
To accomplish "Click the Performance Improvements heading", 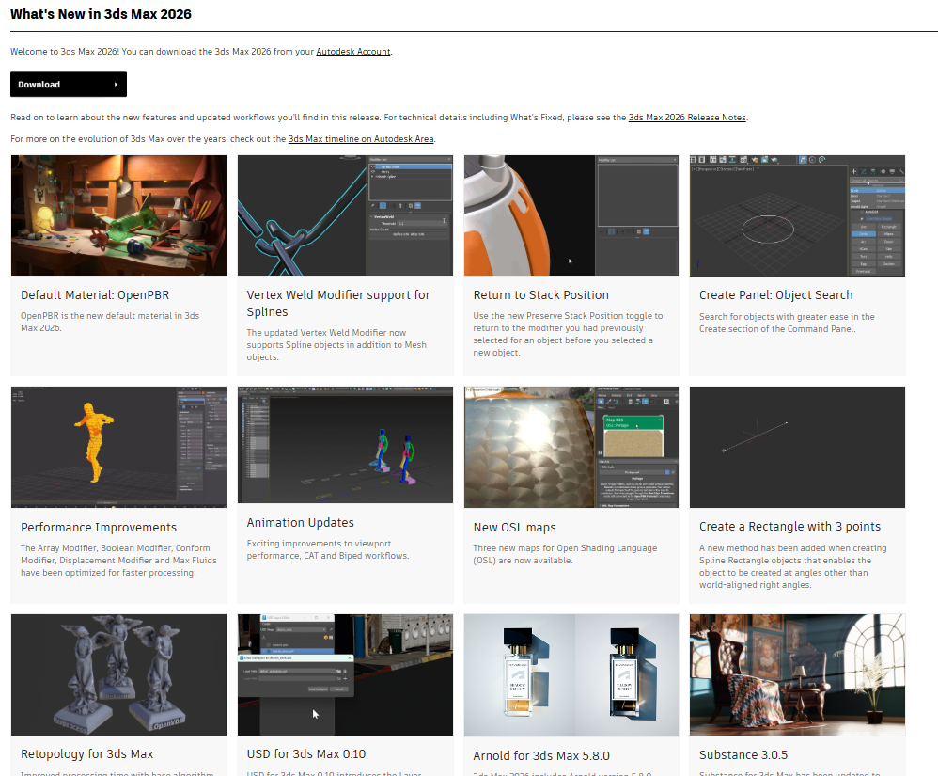I will click(99, 527).
